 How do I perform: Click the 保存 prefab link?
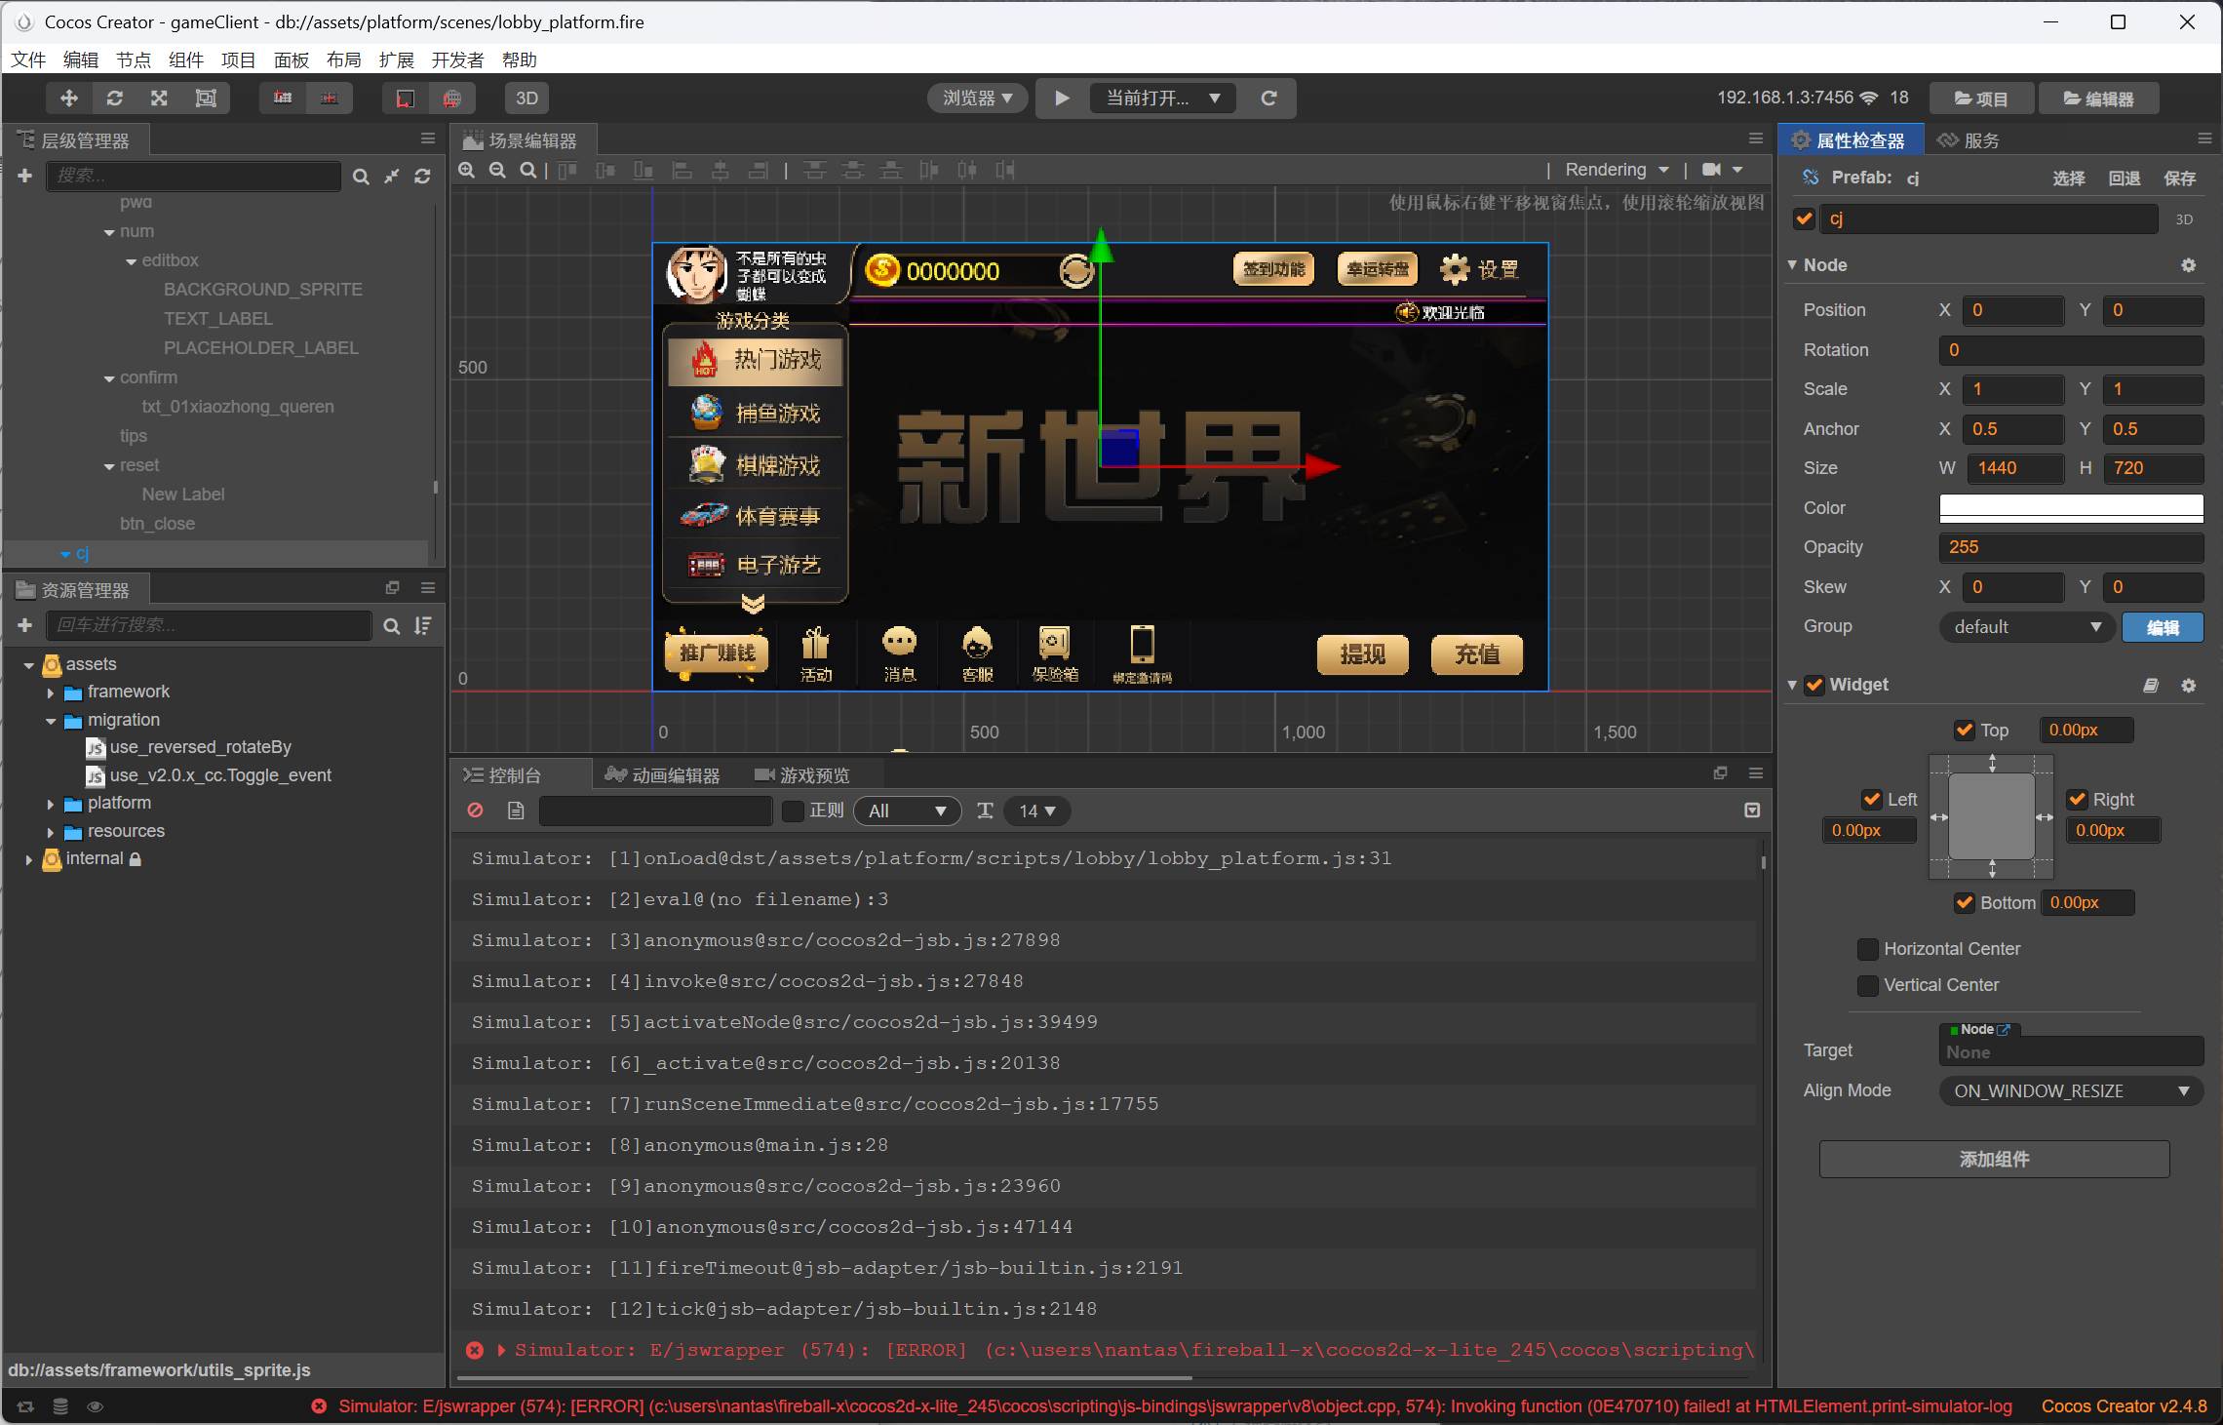[2179, 178]
